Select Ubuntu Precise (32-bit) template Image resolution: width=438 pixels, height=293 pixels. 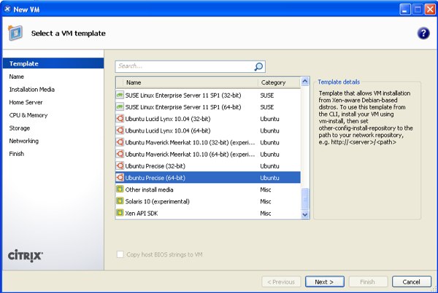click(208, 166)
